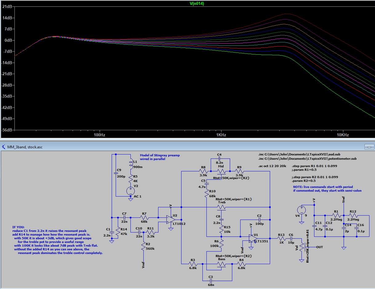This screenshot has height=289, width=375.
Task: Click the LT1012 part name text
Action: point(180,224)
